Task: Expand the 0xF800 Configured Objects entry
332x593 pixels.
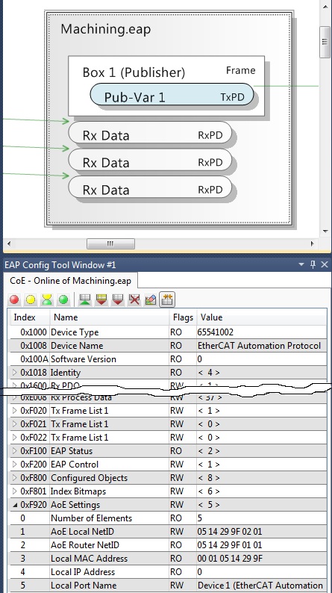Action: click(15, 478)
